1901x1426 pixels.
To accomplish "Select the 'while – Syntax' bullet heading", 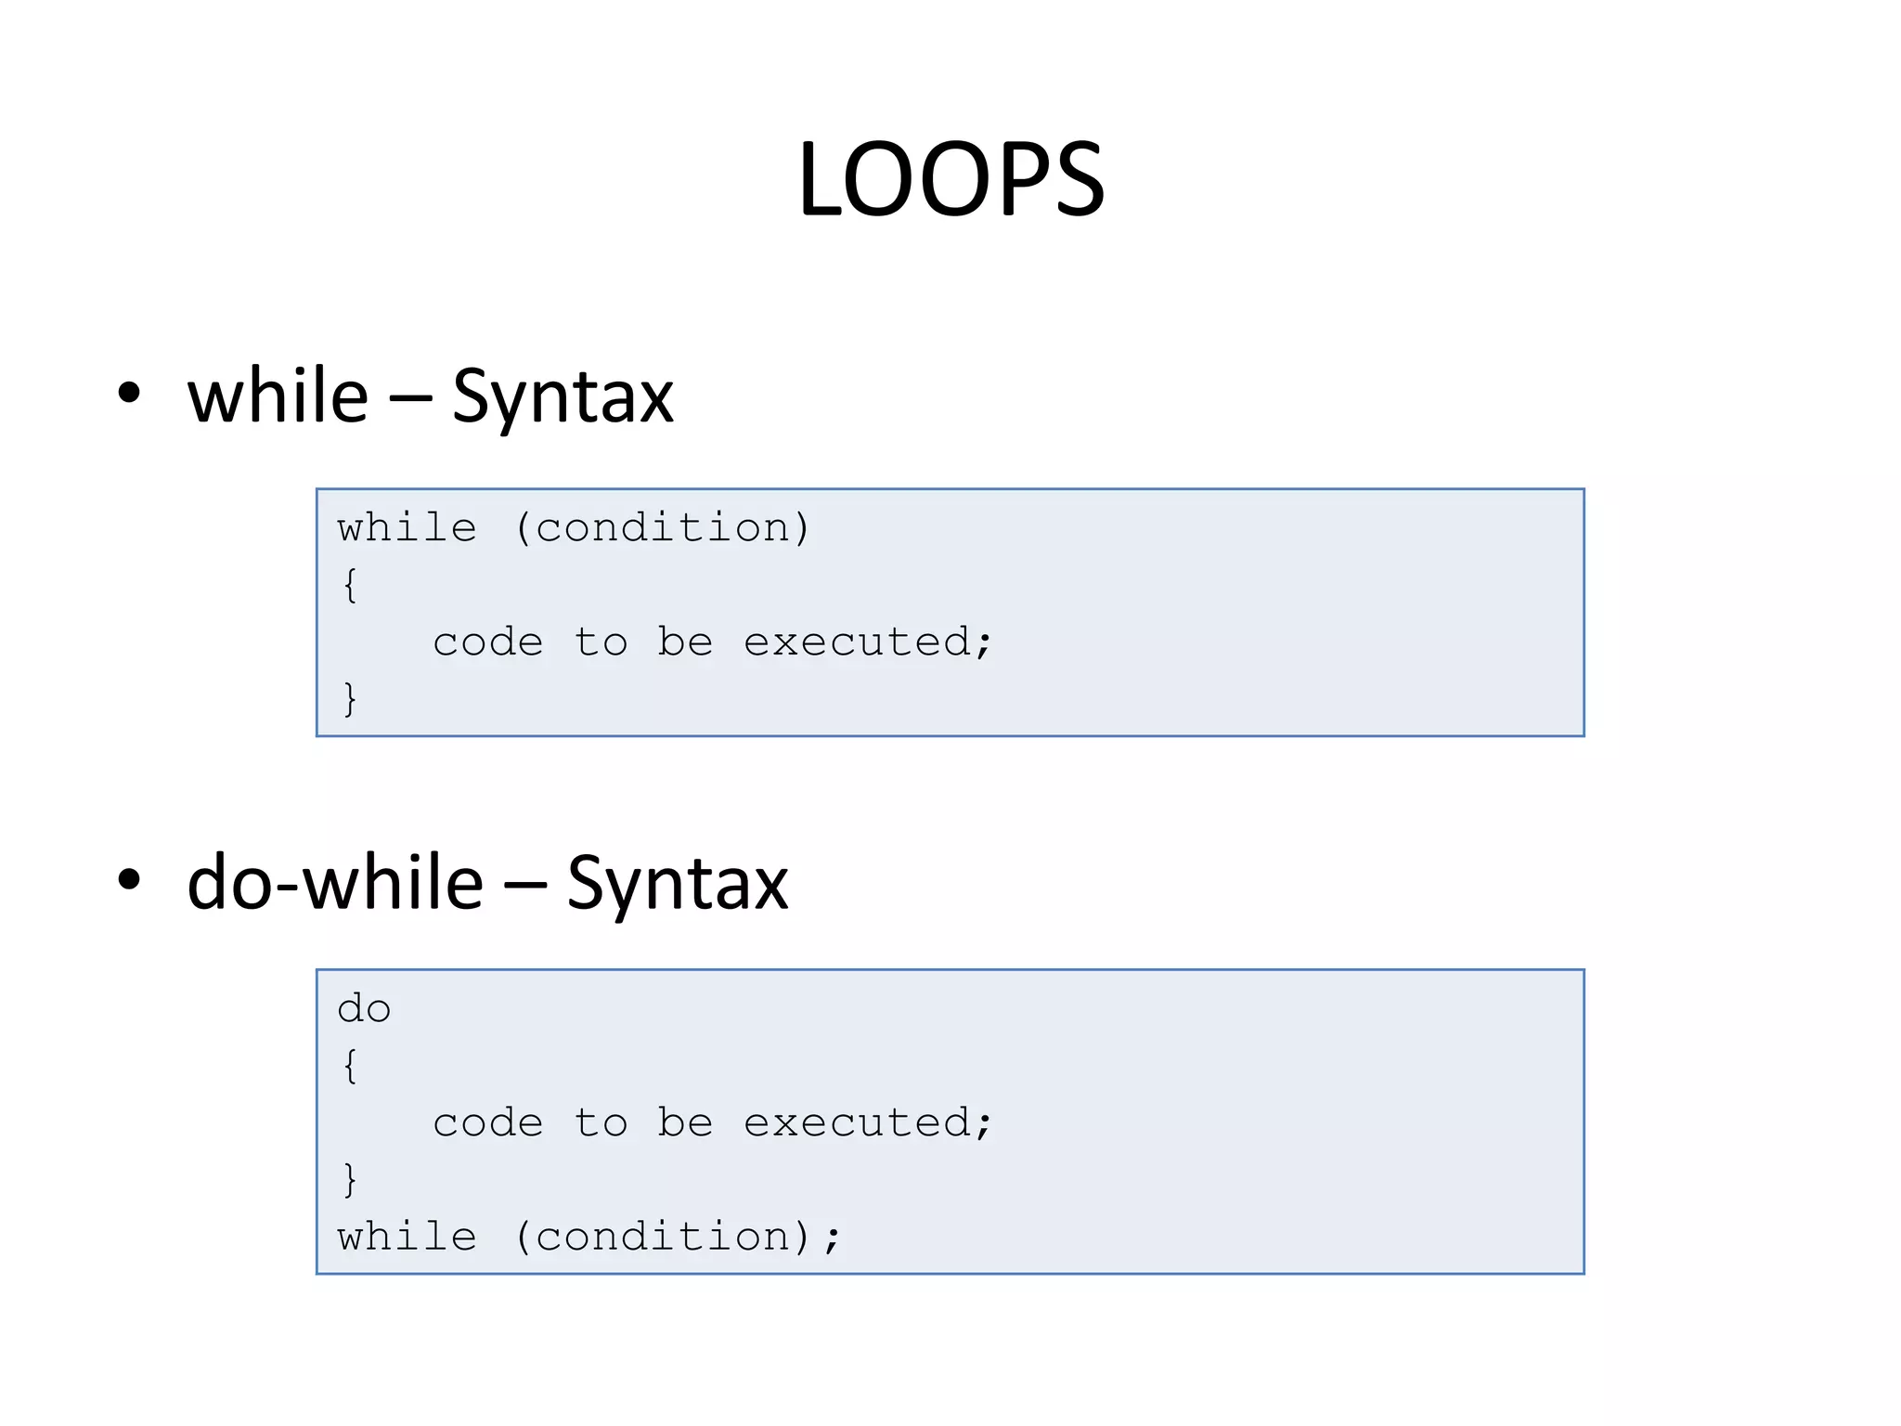I will point(430,396).
